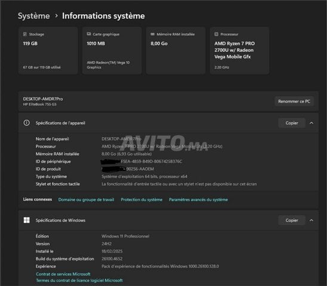This screenshot has width=327, height=286.
Task: Select the Pack d'expérience de fonctionnalités value
Action: [160, 266]
